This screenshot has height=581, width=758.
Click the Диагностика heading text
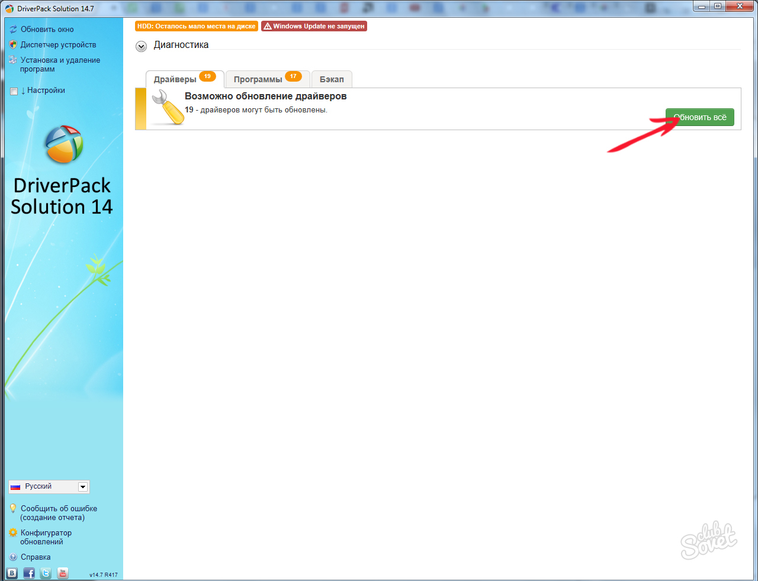click(181, 45)
